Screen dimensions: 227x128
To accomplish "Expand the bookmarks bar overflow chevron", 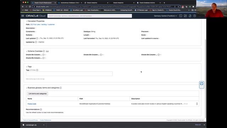I will coord(189,10).
